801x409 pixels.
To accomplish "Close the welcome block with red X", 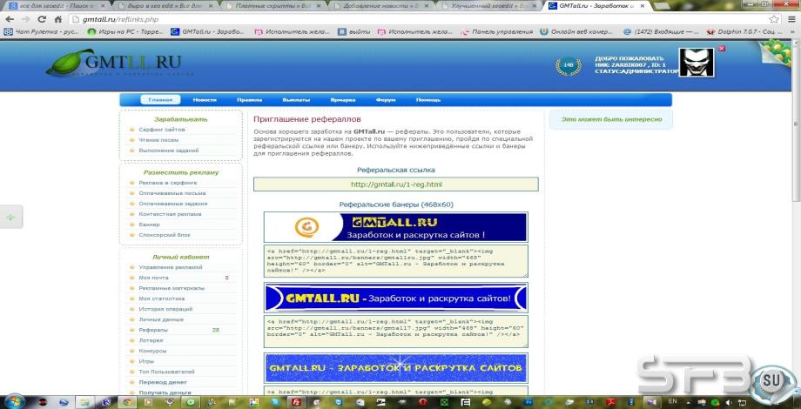I will [721, 49].
